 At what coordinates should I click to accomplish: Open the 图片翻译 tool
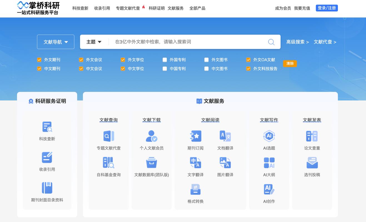coord(225,166)
